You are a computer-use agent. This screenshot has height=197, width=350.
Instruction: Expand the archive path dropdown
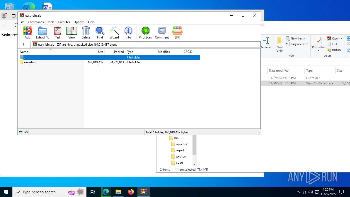click(x=258, y=45)
